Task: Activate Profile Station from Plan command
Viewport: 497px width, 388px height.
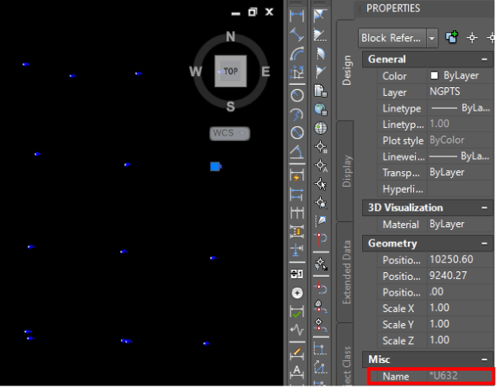Action: point(320,288)
